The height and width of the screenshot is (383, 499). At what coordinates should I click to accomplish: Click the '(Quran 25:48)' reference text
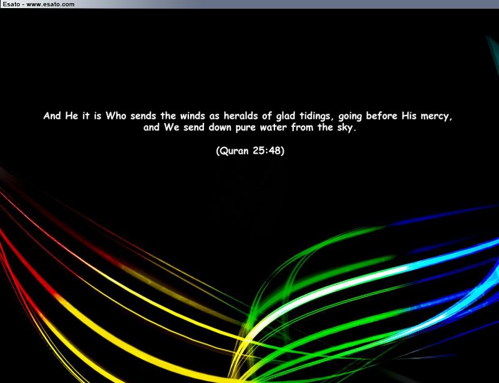(x=250, y=151)
